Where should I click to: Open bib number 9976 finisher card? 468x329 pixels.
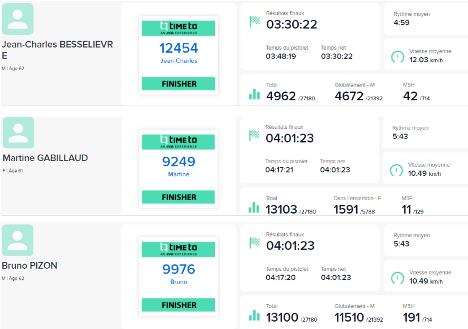tap(179, 276)
